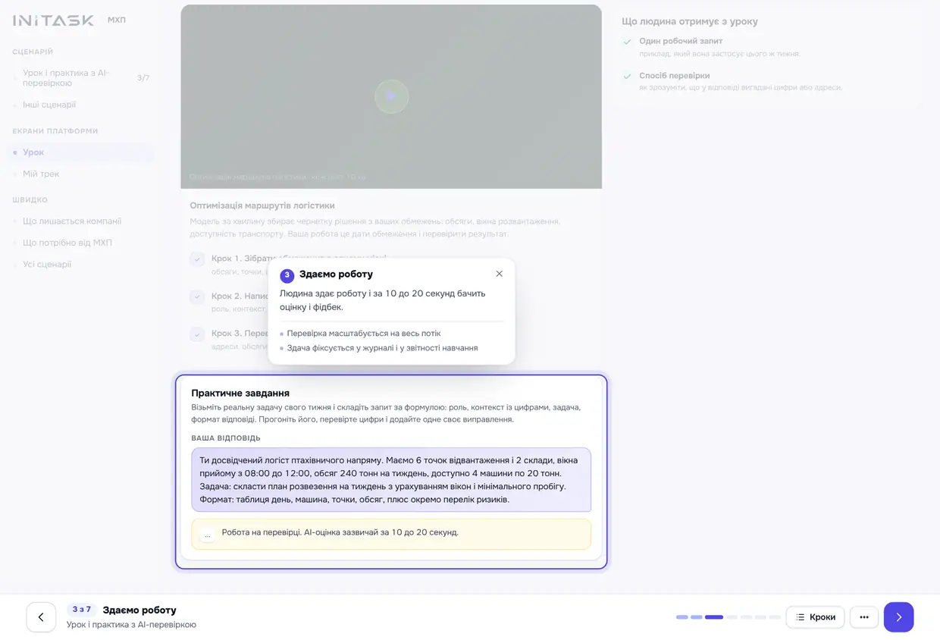Viewport: 940px width, 640px height.
Task: Click the "МХП" label next to the logo
Action: [117, 20]
